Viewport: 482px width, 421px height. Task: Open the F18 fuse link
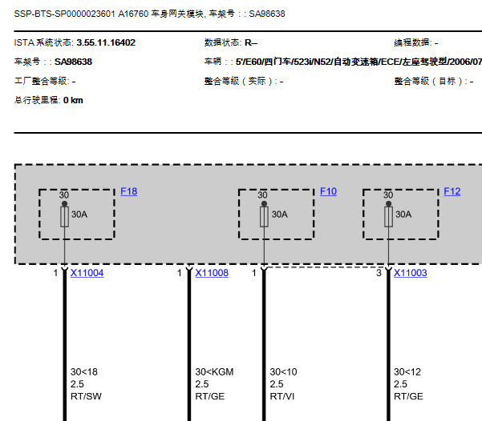[129, 191]
